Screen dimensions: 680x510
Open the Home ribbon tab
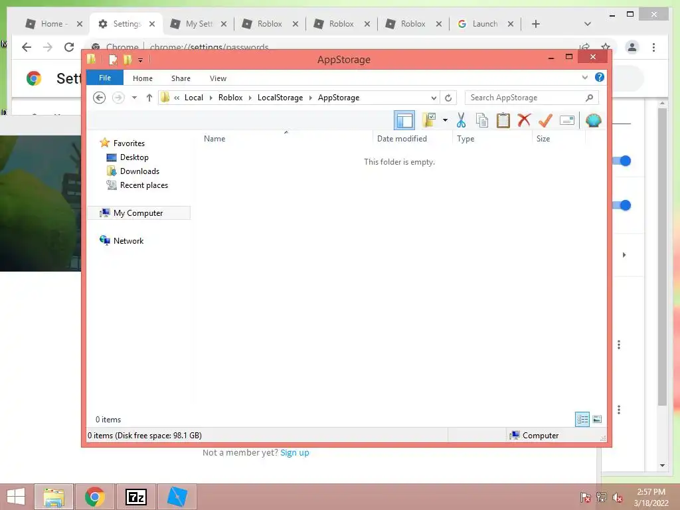[x=143, y=78]
